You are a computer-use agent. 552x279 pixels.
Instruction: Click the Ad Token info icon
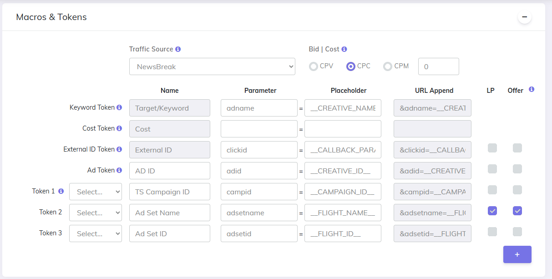tap(119, 170)
